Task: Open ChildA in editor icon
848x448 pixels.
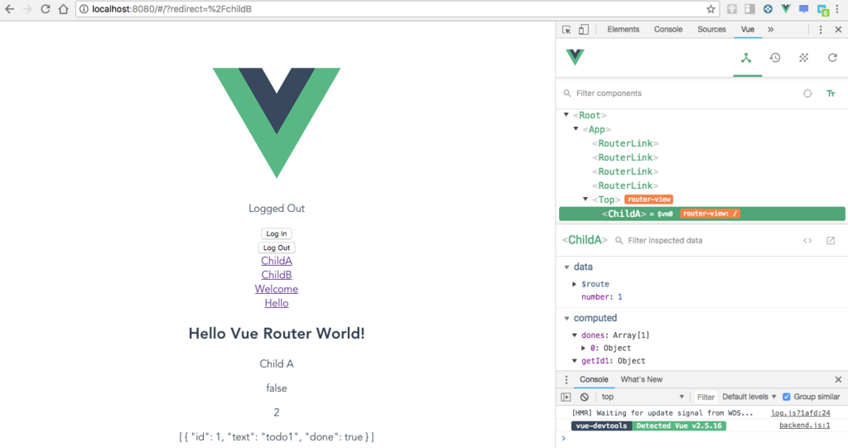Action: click(831, 241)
